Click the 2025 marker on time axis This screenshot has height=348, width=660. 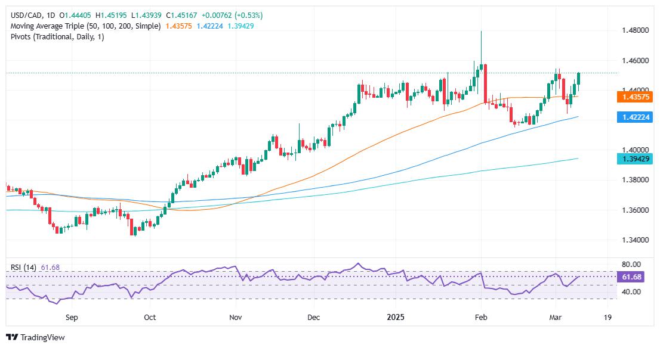click(x=395, y=317)
